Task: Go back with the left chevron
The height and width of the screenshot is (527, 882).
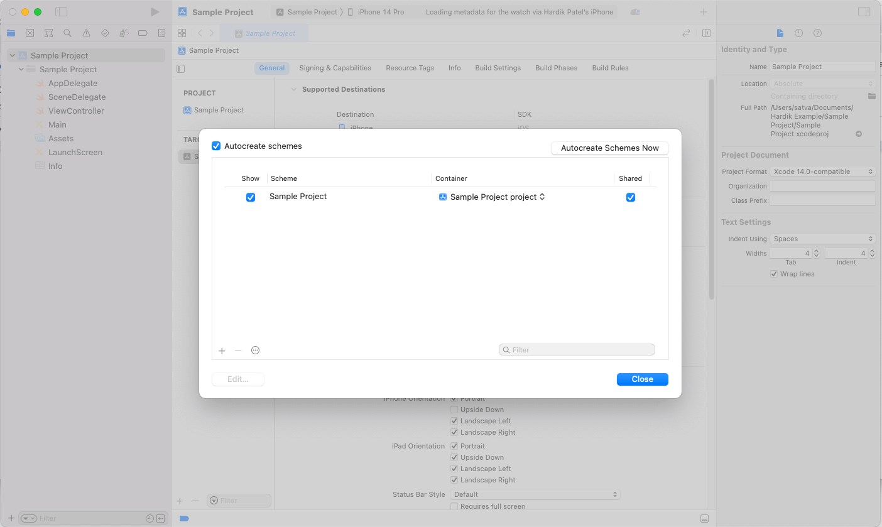Action: pos(200,33)
